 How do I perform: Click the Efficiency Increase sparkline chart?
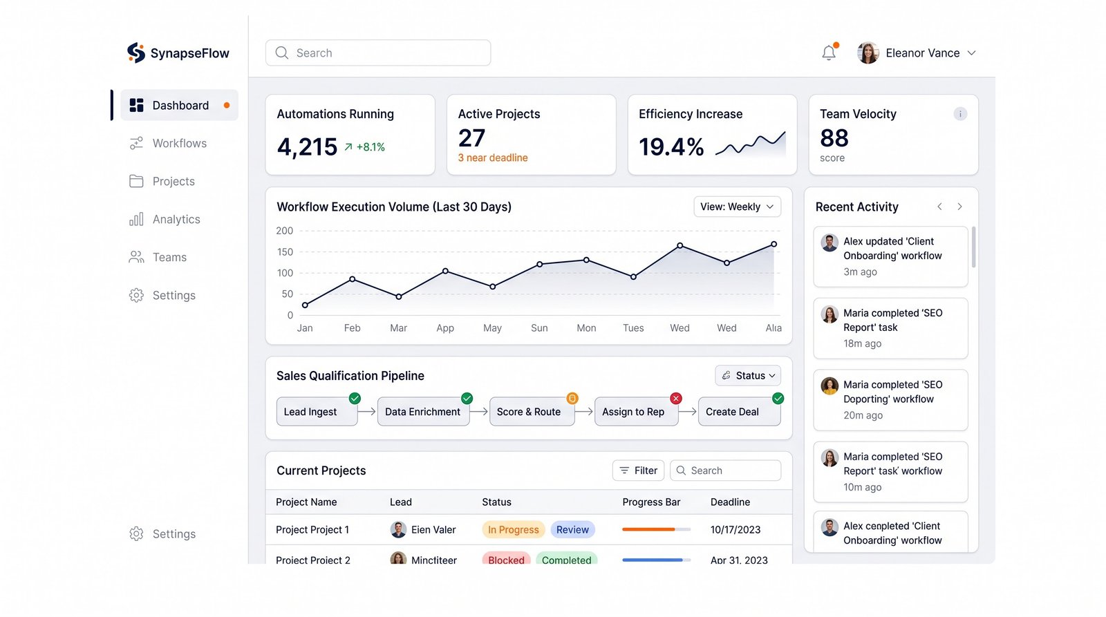point(751,144)
